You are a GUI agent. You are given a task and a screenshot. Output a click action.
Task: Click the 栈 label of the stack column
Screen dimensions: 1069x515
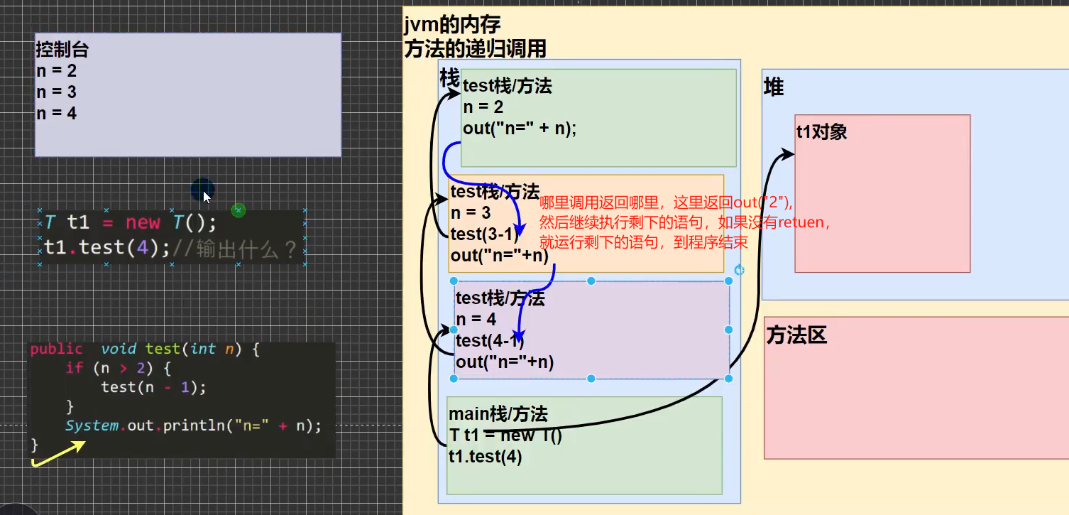pos(450,78)
